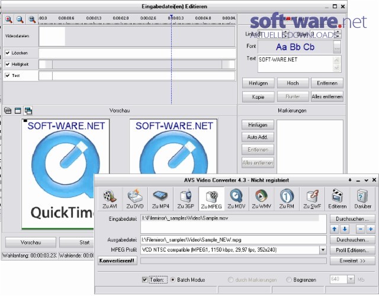The width and height of the screenshot is (379, 296).
Task: Select the durch Markierungen radio button
Action: click(230, 279)
